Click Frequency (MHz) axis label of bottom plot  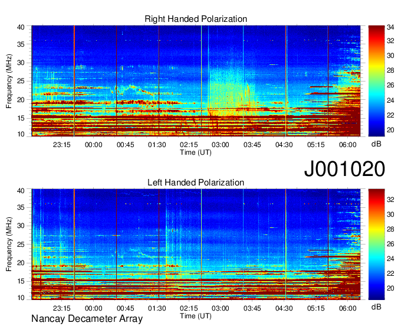(9, 244)
